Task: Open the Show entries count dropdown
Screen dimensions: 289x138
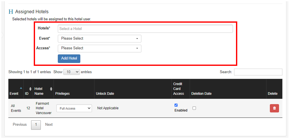Action: [x=72, y=72]
